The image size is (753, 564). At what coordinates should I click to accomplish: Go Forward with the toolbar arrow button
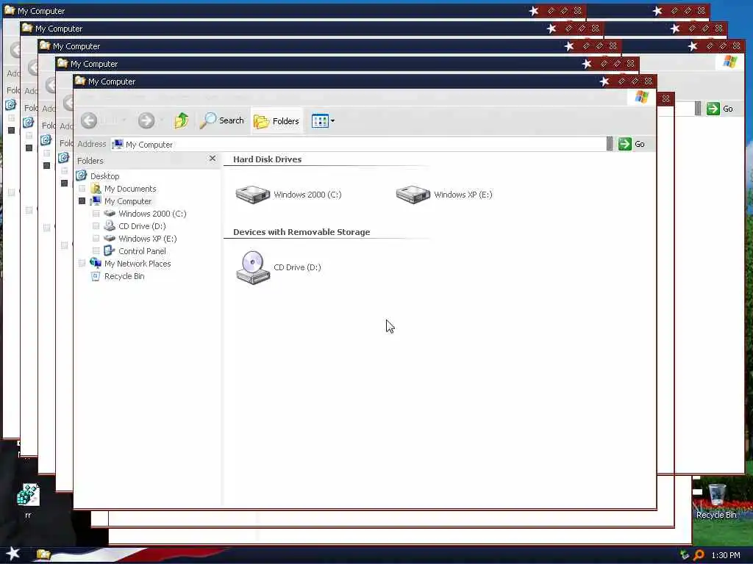[146, 120]
